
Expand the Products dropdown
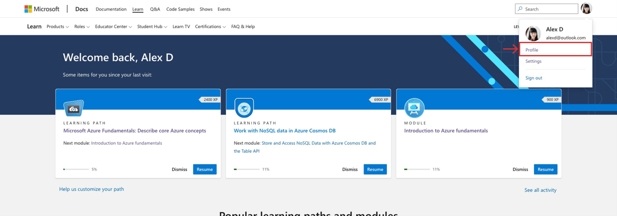coord(57,27)
